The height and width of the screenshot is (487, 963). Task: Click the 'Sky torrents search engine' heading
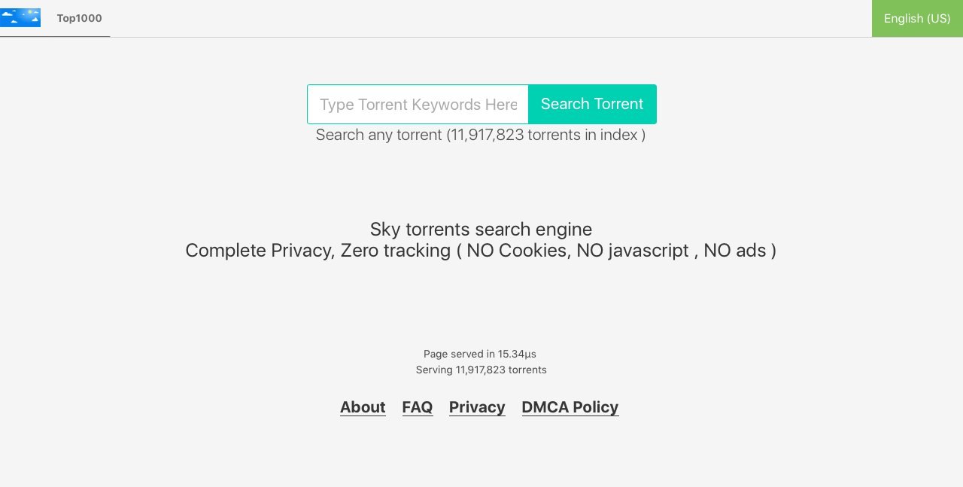pos(481,229)
